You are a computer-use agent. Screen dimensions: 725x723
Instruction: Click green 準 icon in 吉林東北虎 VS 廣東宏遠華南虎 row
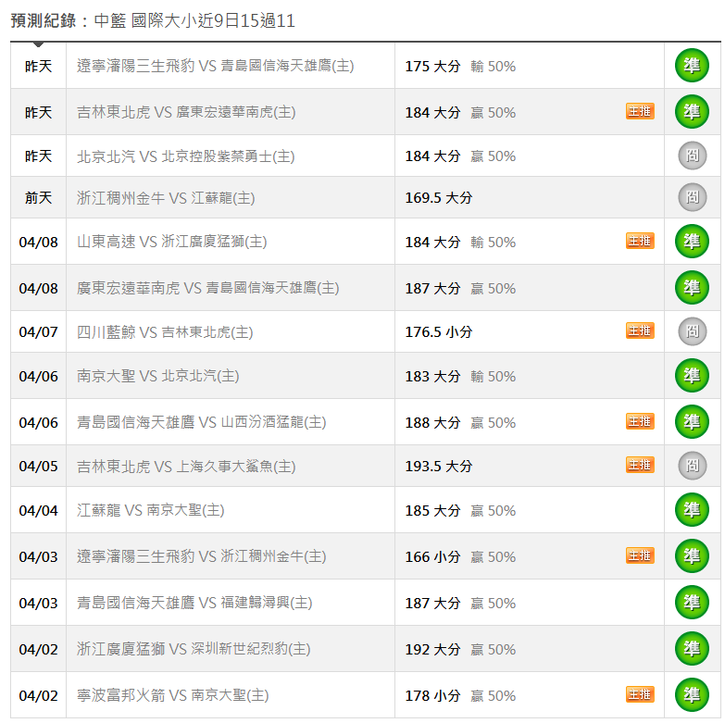tap(692, 112)
